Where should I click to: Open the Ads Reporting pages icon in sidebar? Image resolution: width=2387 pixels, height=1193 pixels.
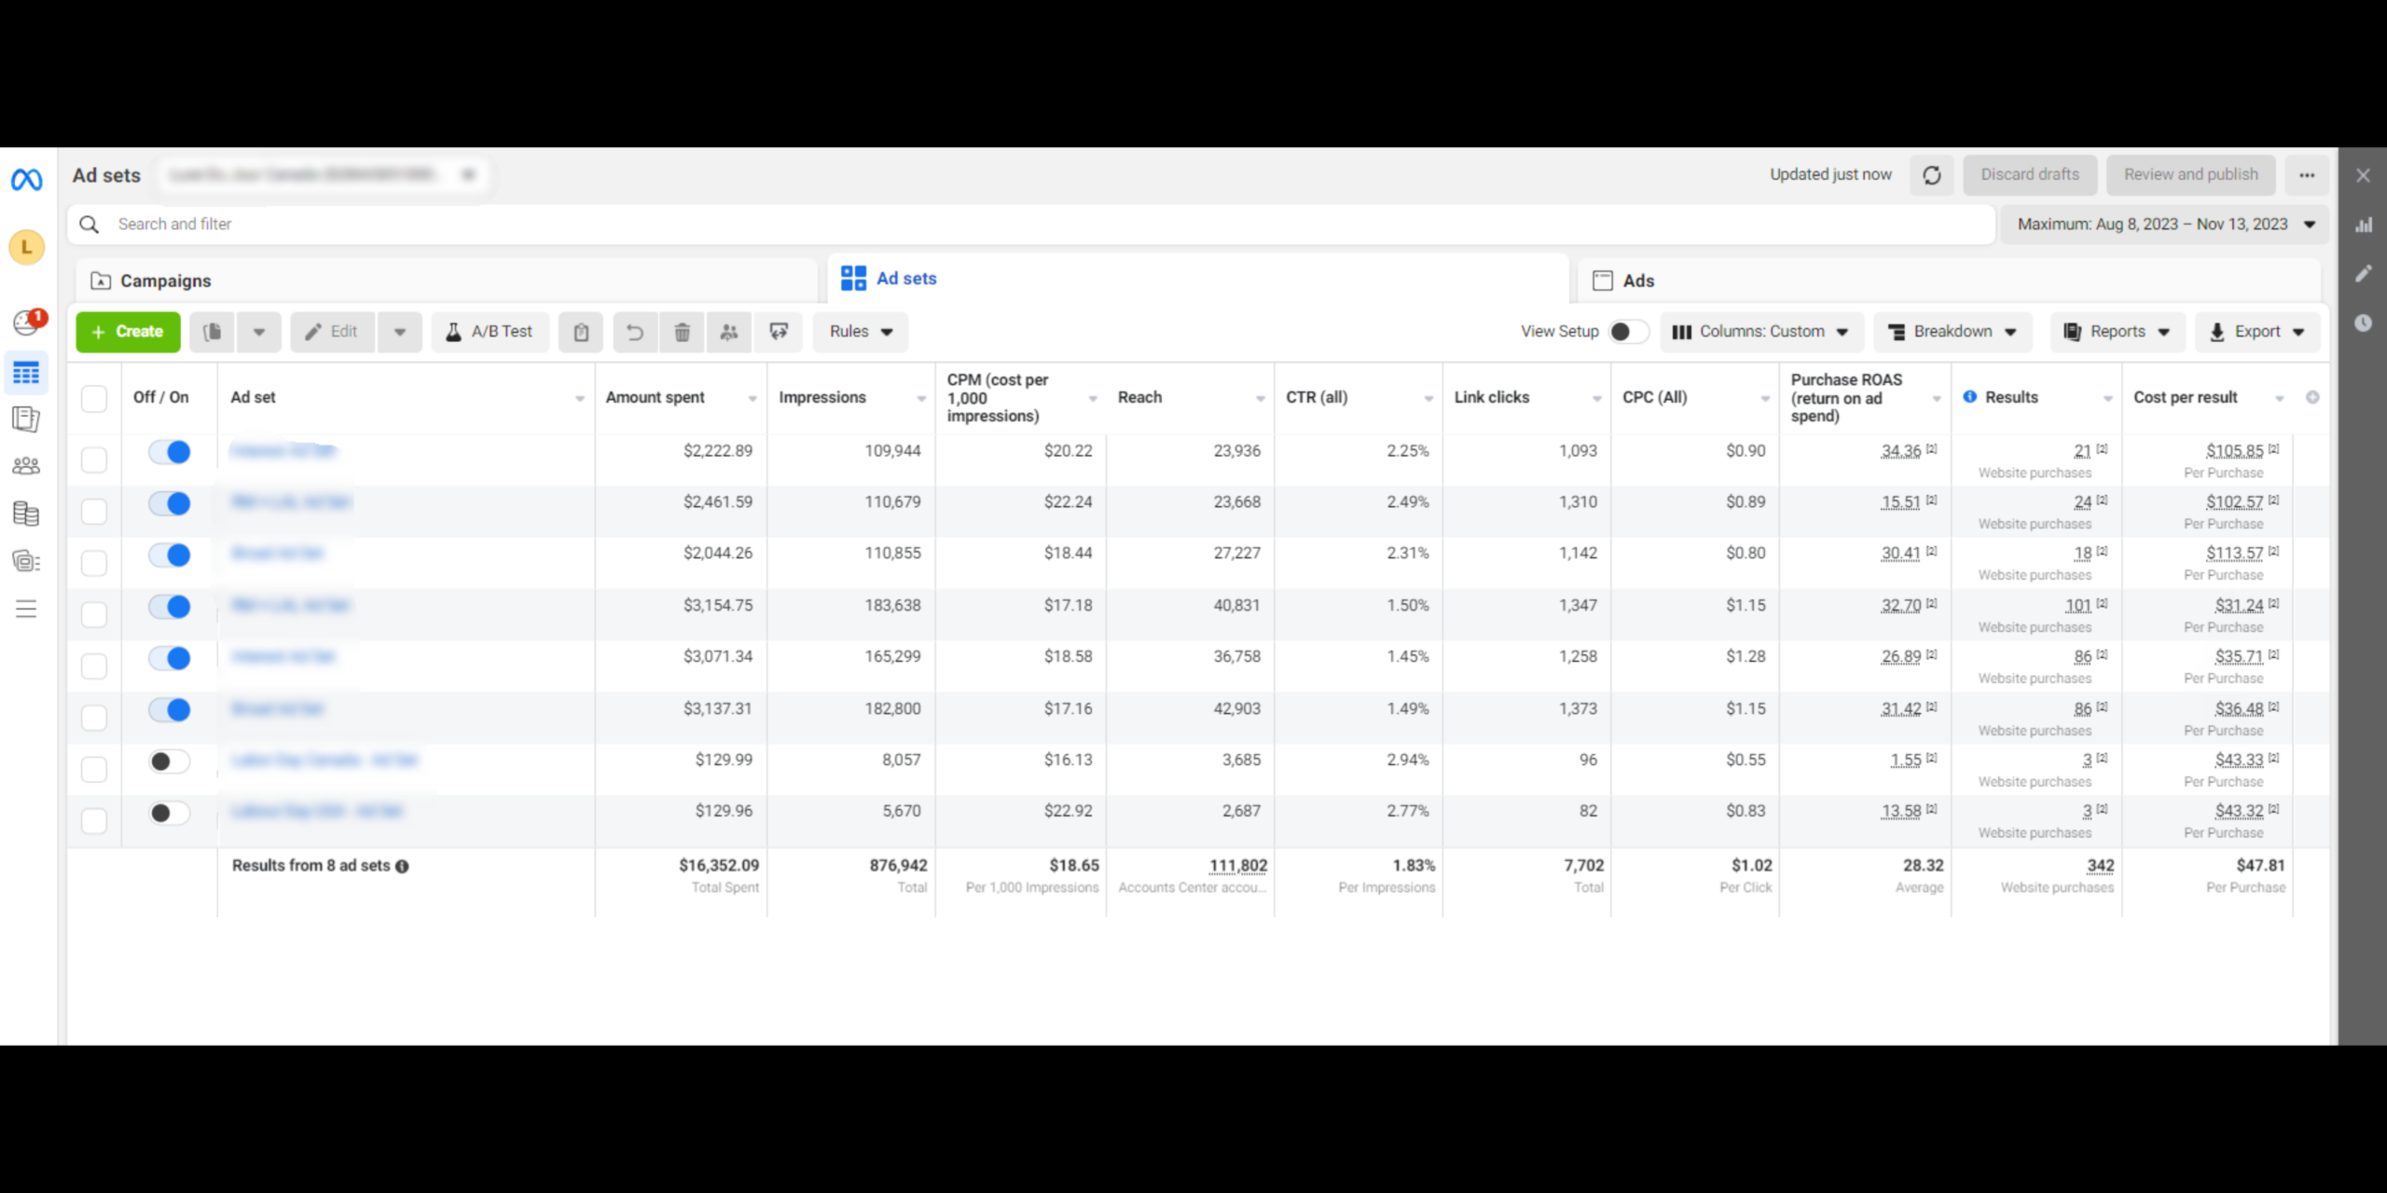coord(26,418)
